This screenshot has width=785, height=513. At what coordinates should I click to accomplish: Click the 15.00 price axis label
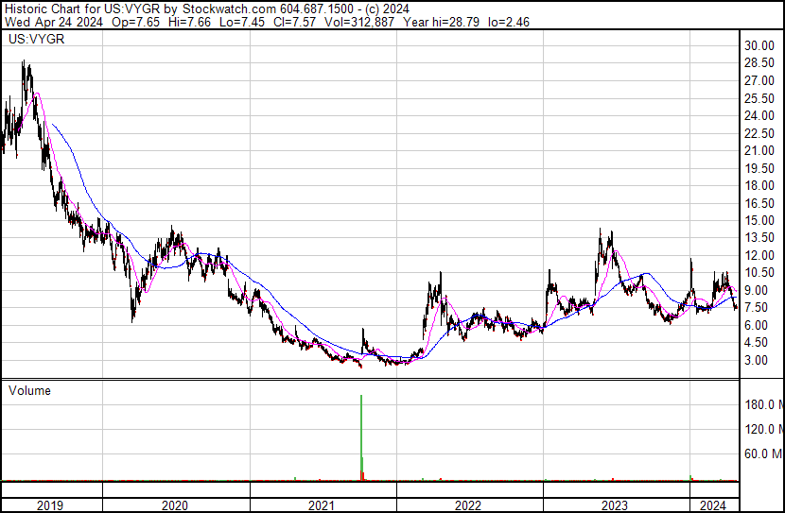coord(759,220)
